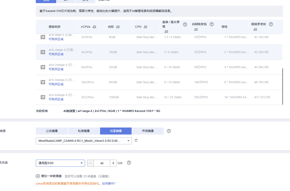
Task: Click 规格名称 column header
Action: [x=54, y=27]
